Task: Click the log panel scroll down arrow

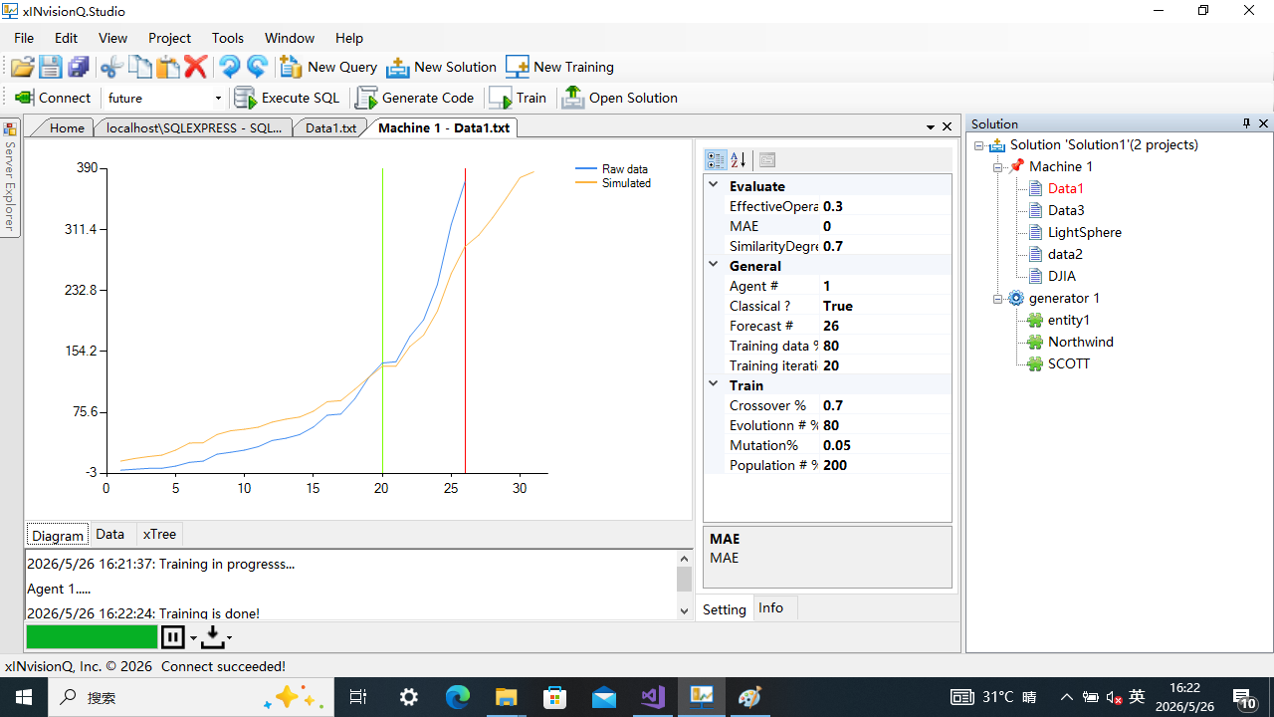Action: 684,610
